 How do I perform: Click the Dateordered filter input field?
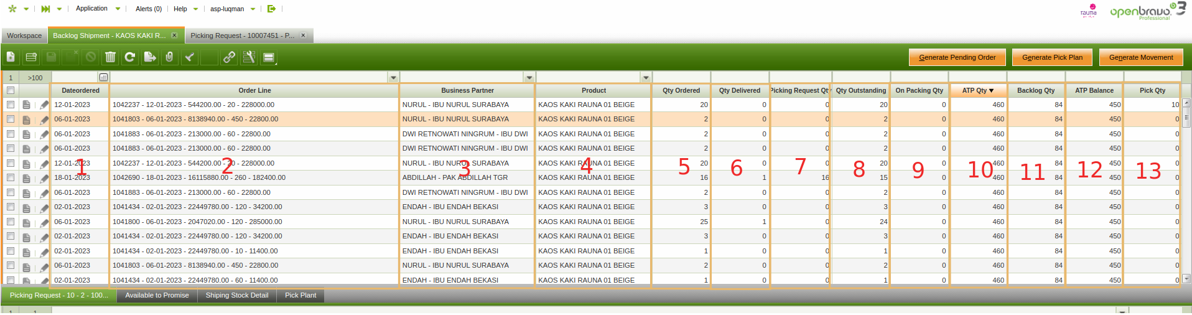[75, 78]
